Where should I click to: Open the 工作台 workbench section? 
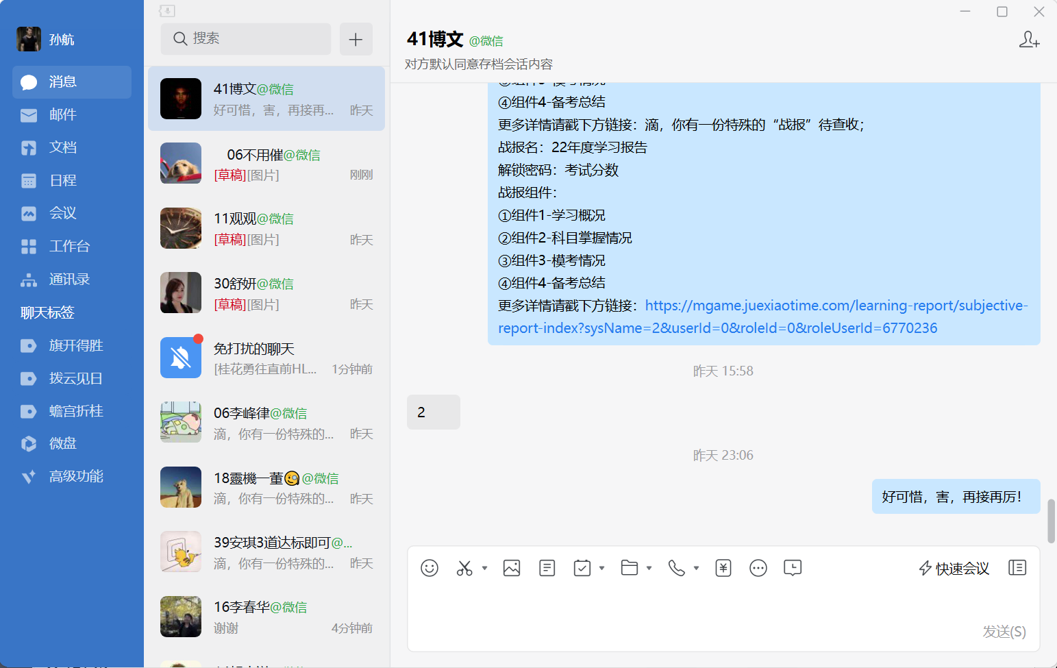coord(72,247)
